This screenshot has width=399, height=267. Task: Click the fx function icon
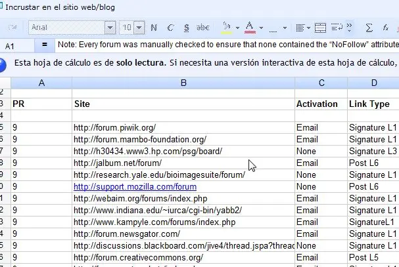[385, 28]
